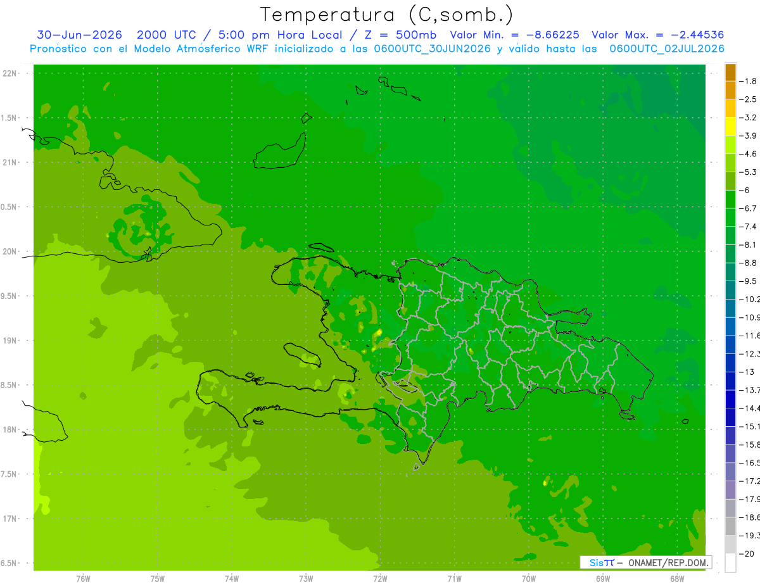Select the "-6.7" color scale label

click(749, 208)
